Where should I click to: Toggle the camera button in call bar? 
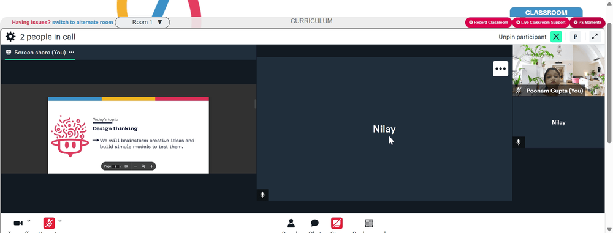click(18, 223)
